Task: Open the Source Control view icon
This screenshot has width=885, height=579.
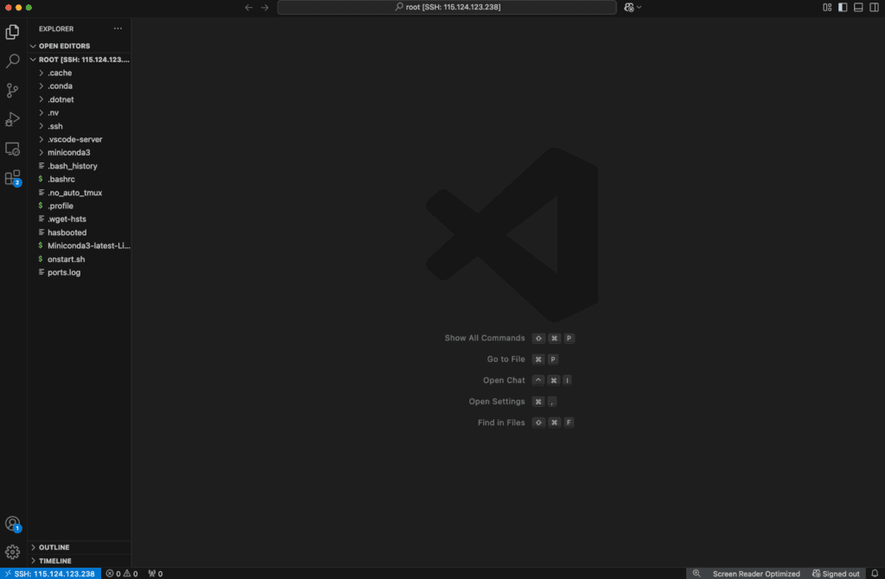Action: coord(12,90)
